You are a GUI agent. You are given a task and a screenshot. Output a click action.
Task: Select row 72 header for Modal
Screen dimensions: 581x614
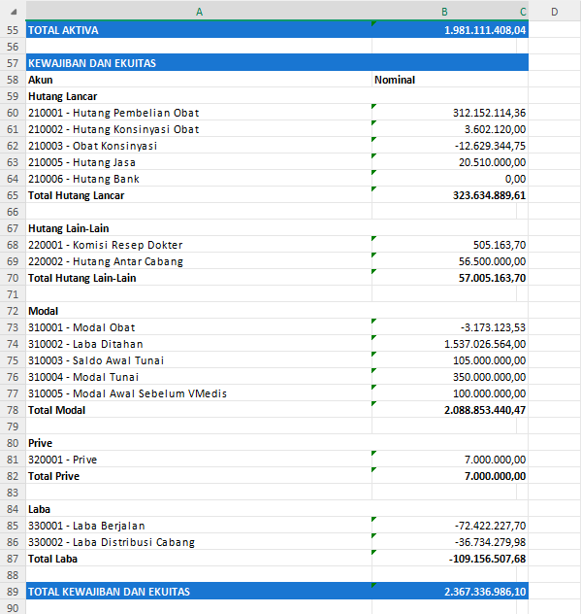click(13, 311)
